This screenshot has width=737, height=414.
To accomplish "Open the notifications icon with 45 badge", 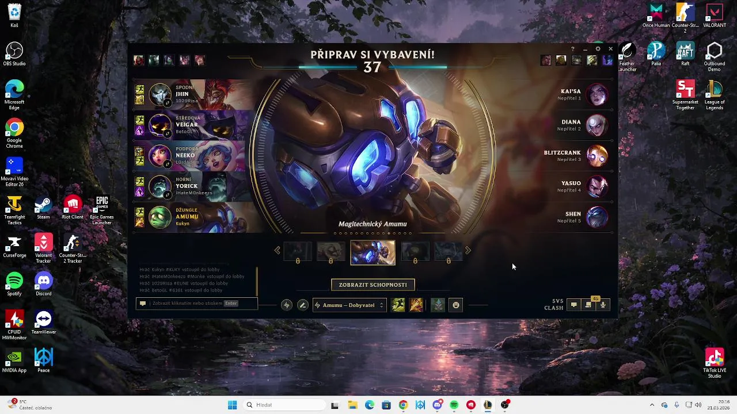I will 588,305.
